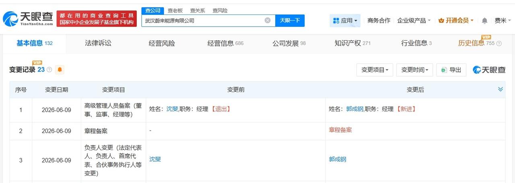Click the 变更项目 column header in table
Viewport: 515px width, 183px height.
pos(113,90)
